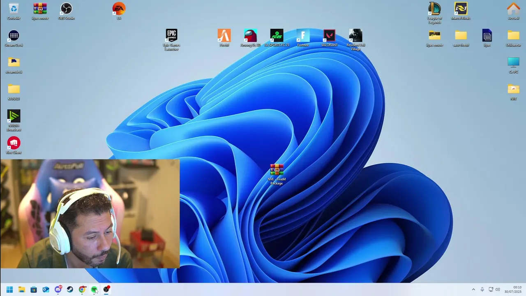Select the sauv fiveM folder
The width and height of the screenshot is (526, 296).
pyautogui.click(x=461, y=38)
